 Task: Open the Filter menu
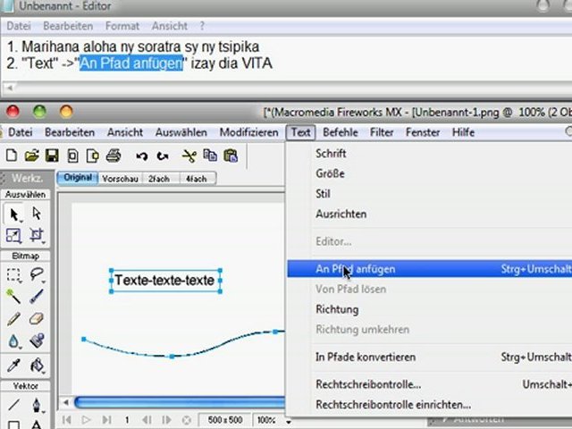click(382, 132)
